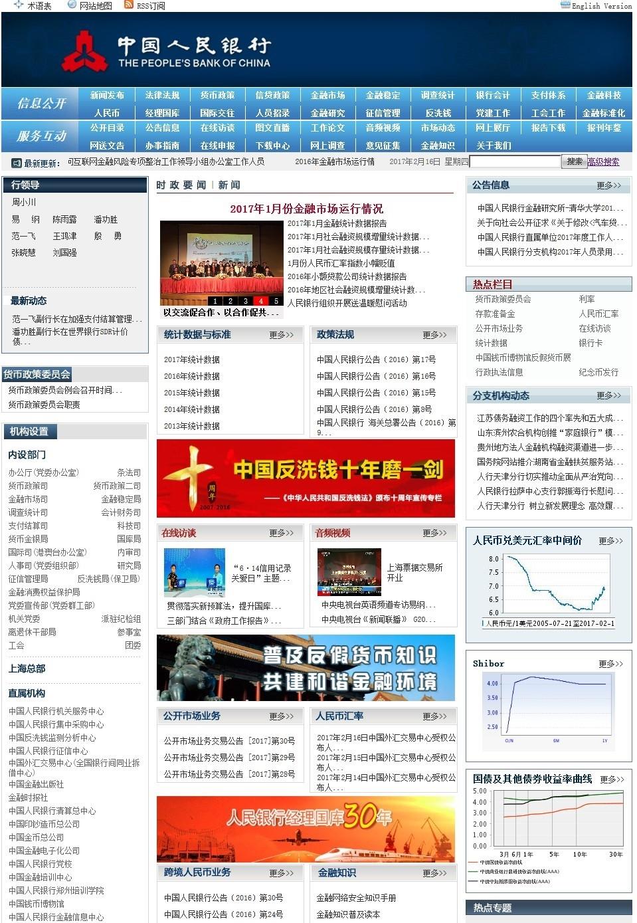Open the 上海票据交易所开业 video thumbnail
637x923 pixels.
coord(349,572)
